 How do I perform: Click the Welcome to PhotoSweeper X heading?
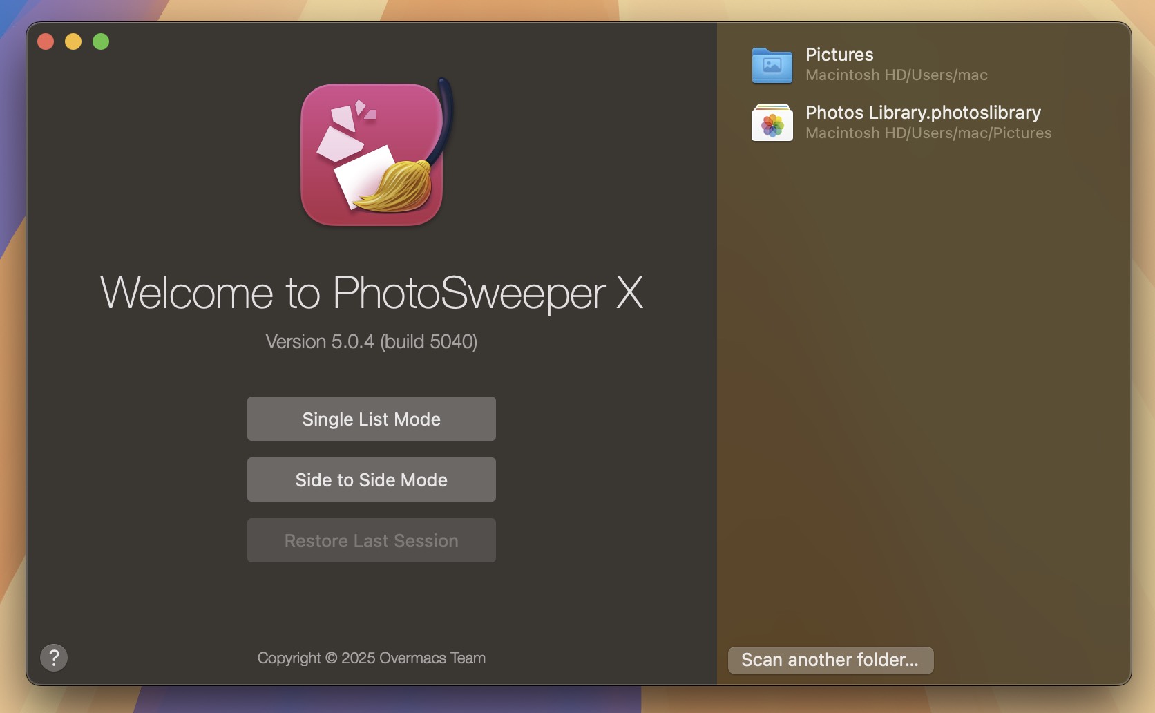(372, 293)
